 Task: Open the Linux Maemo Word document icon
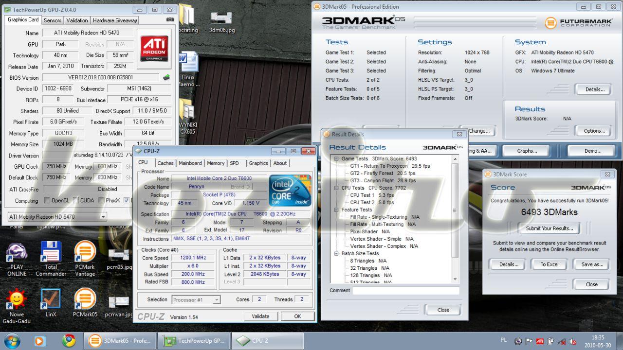(x=188, y=70)
